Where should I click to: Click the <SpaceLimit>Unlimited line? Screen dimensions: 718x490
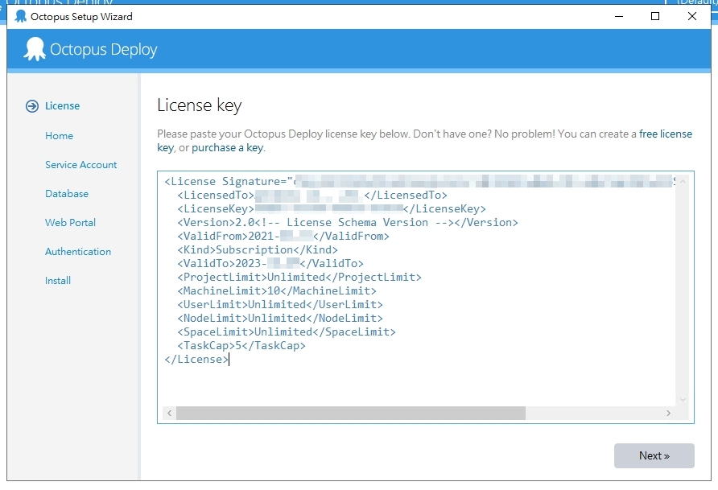[x=287, y=331]
